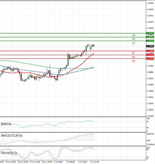Click the 80 level on Stoch scale
The height and width of the screenshot is (164, 155).
148,149
